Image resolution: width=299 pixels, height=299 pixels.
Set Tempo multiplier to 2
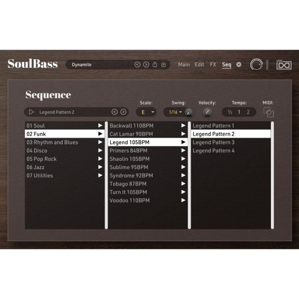(248, 112)
